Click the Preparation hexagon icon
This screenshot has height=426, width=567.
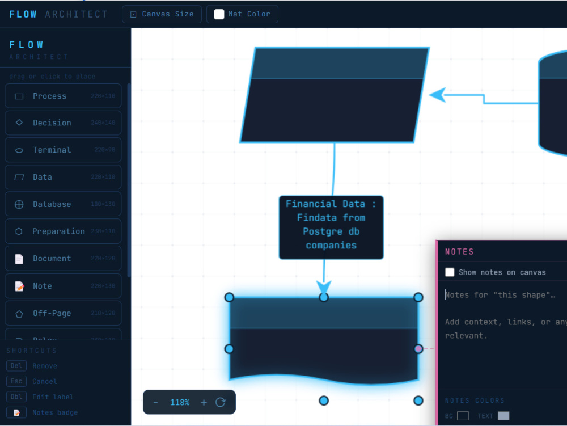tap(19, 231)
